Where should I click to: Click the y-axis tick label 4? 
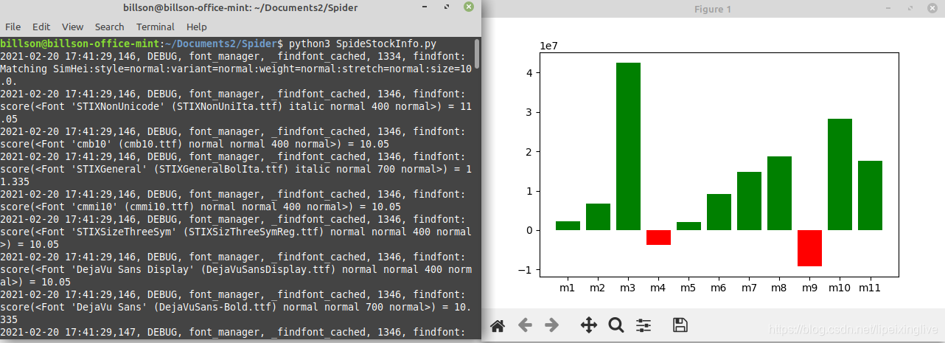point(530,73)
